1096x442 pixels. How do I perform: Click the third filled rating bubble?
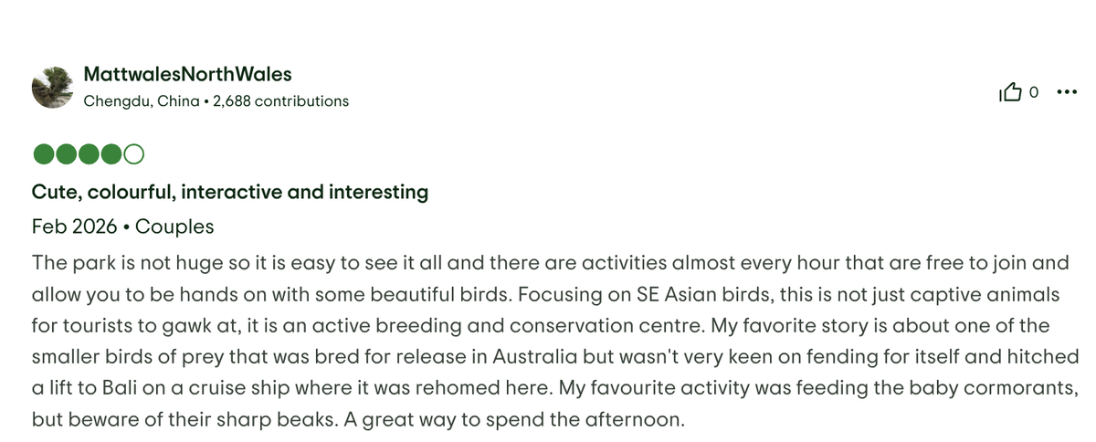[89, 155]
